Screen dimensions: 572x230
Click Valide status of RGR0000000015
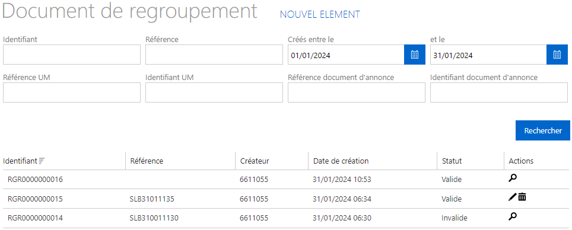[x=452, y=199]
